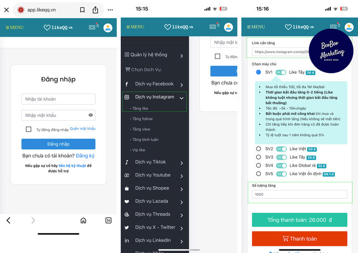Open the three-dot browser options menu
The height and width of the screenshot is (253, 358).
pos(110,10)
